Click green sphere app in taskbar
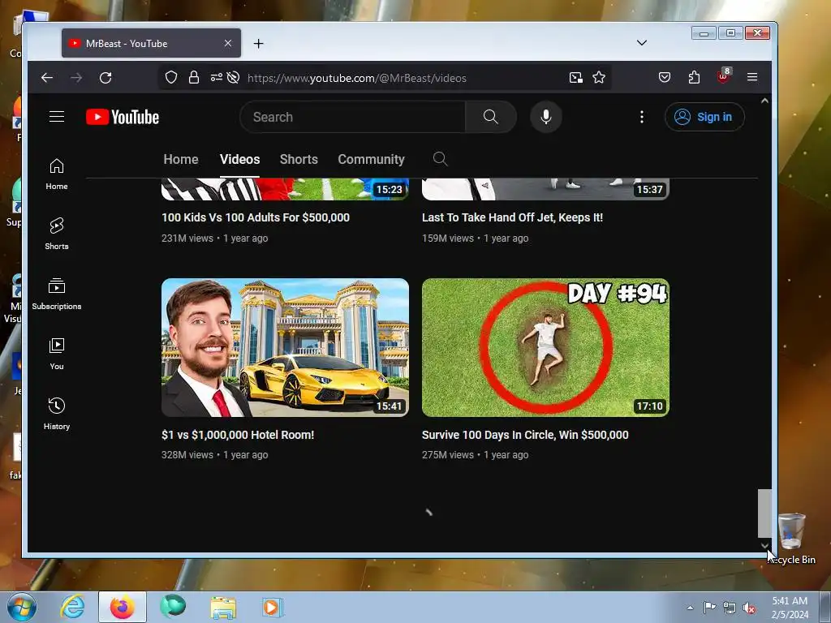Image resolution: width=831 pixels, height=623 pixels. pyautogui.click(x=173, y=607)
